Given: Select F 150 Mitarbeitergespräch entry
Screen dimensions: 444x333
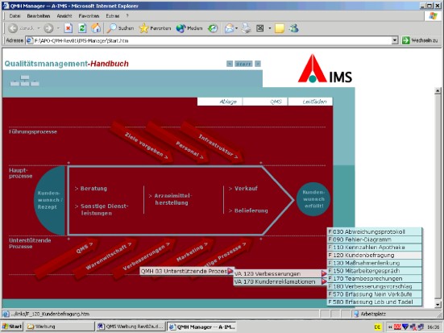Looking at the screenshot, I should point(375,271).
